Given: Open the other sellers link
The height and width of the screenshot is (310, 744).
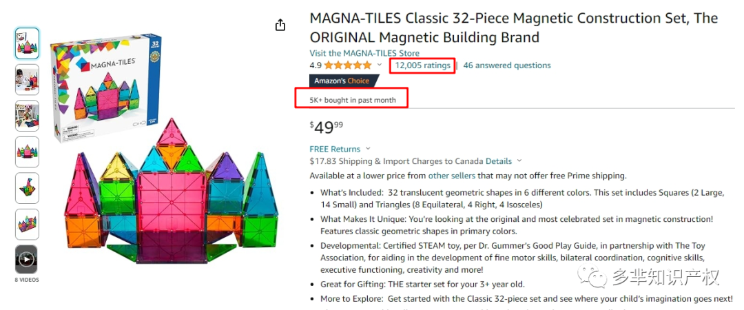Looking at the screenshot, I should pos(451,176).
